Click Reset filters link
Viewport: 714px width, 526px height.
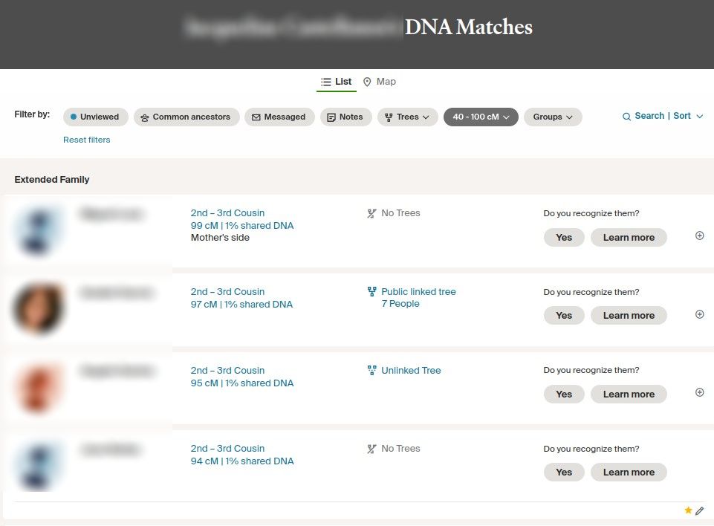[86, 140]
